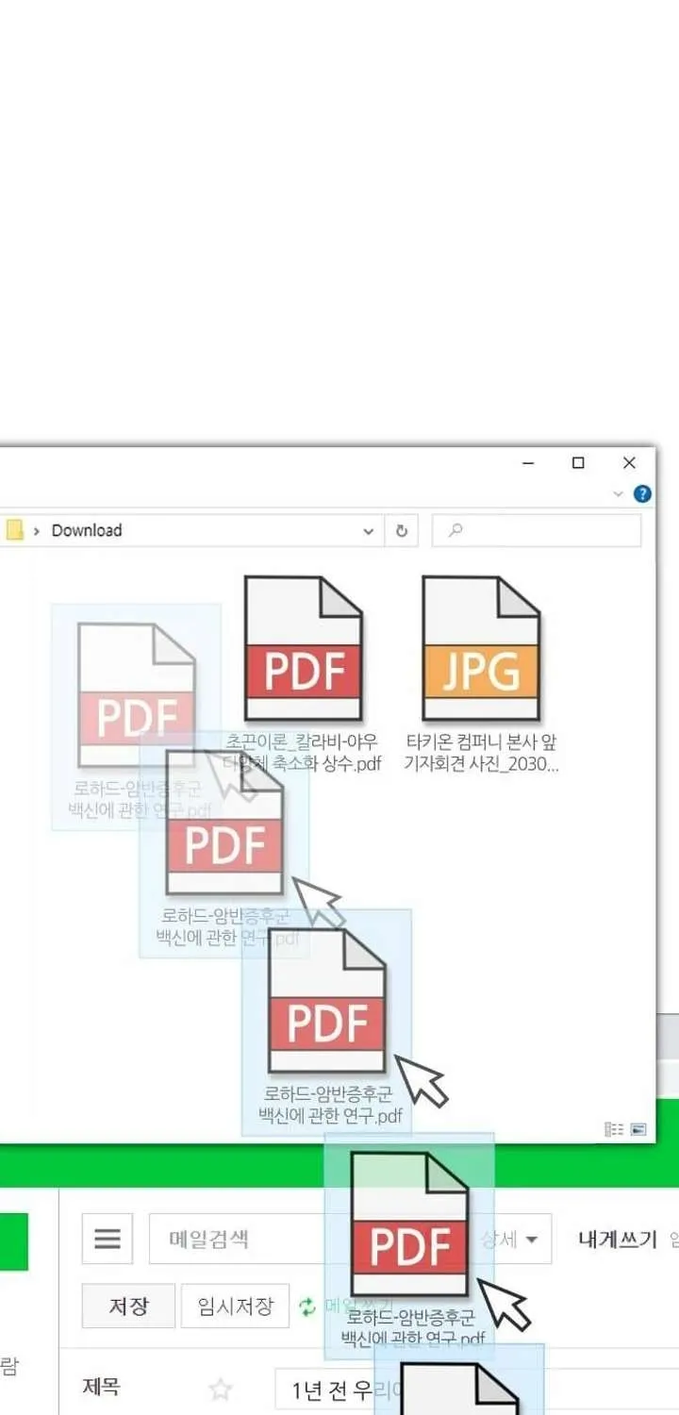The height and width of the screenshot is (1415, 679).
Task: Select the 타키온 컴퍼니 본사 앞 filename label
Action: (x=481, y=753)
